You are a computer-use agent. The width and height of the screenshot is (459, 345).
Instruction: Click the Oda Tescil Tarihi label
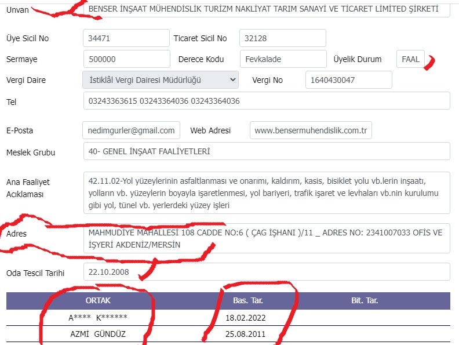tap(35, 273)
